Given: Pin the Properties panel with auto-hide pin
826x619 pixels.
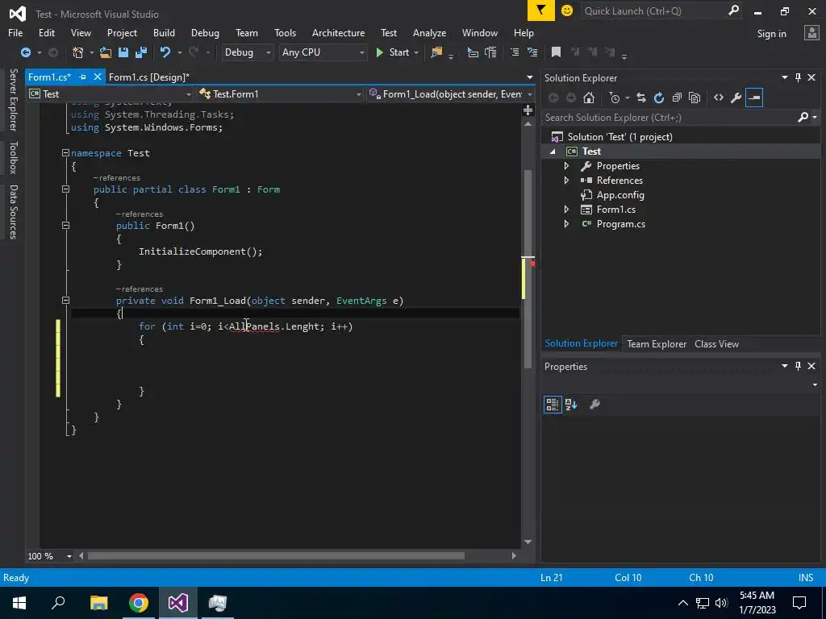Looking at the screenshot, I should point(798,366).
